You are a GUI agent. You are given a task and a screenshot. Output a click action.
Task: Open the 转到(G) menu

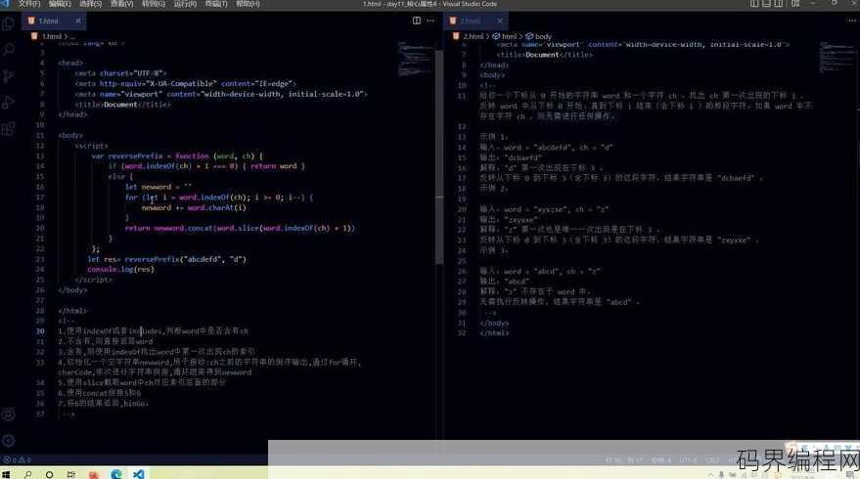click(x=154, y=4)
